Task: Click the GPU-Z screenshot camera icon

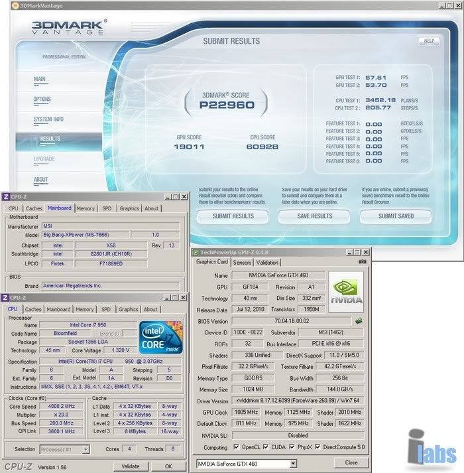Action: pos(363,262)
